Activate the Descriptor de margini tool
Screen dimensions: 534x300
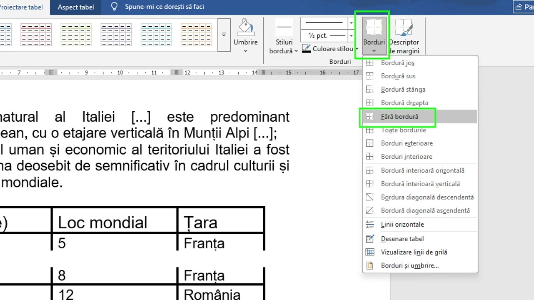[x=404, y=37]
